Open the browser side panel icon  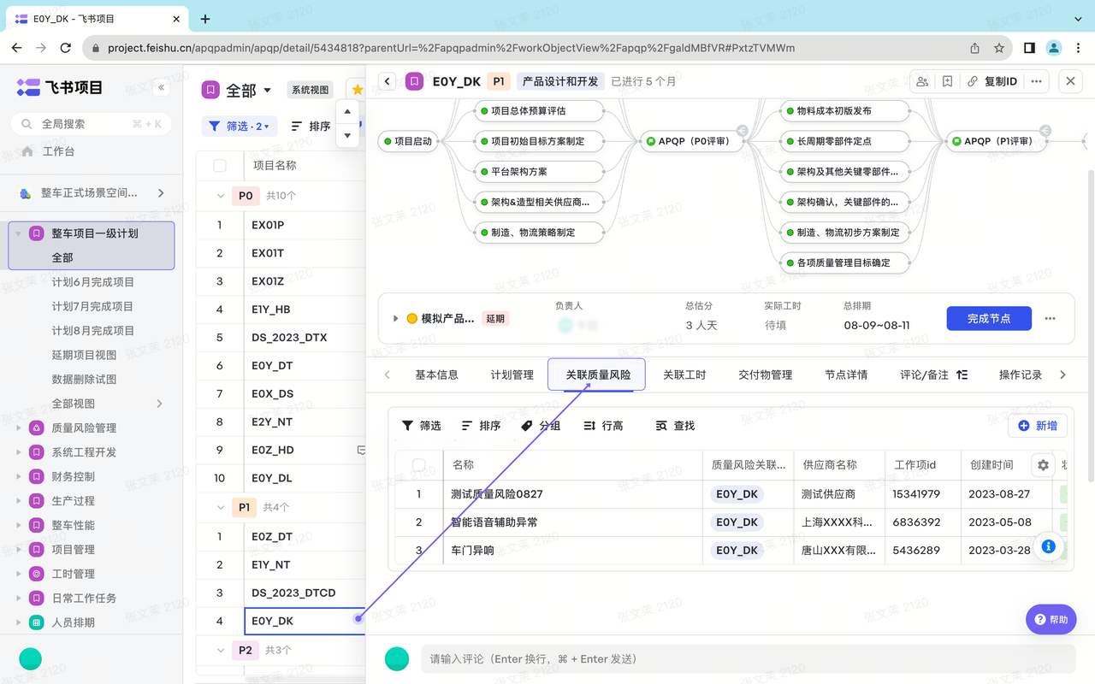coord(1029,48)
